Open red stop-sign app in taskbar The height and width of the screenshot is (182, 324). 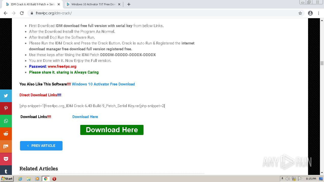click(54, 179)
